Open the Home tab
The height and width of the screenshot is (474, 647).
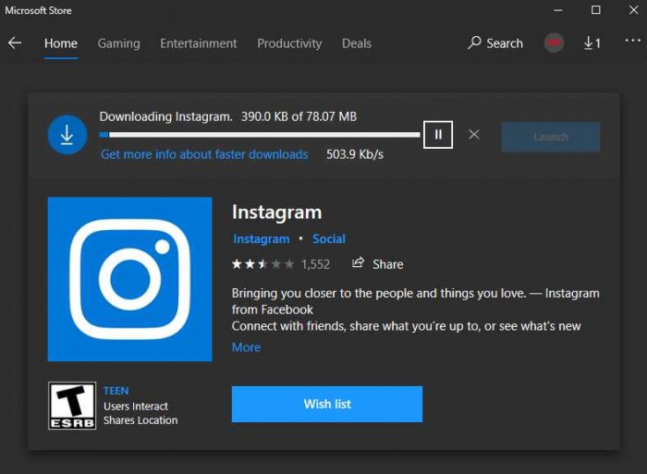coord(61,43)
